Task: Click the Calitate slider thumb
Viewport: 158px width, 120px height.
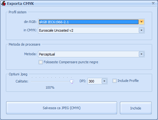Action: click(x=72, y=82)
